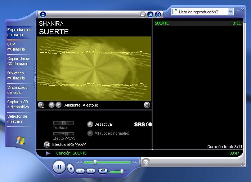The width and height of the screenshot is (251, 182).
Task: Rewind using the double left arrows
Action: (79, 162)
